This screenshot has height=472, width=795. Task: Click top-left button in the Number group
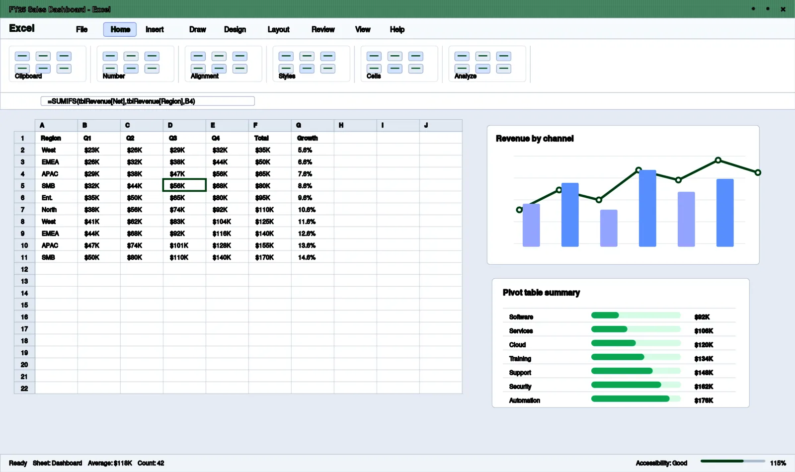pos(110,56)
